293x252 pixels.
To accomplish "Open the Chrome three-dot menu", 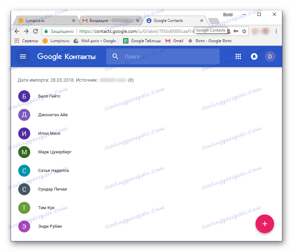I will tap(276, 31).
